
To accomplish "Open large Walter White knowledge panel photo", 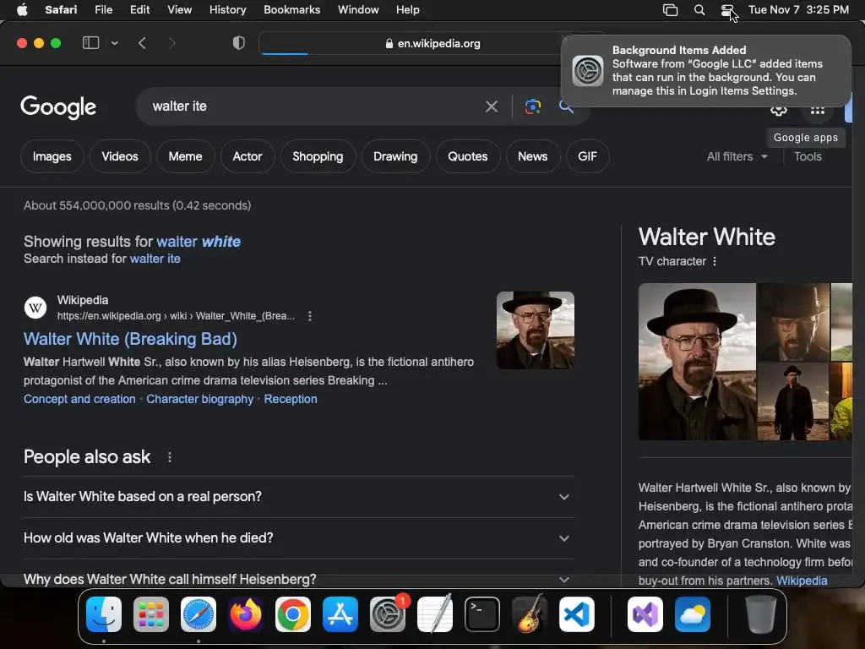I will click(x=697, y=362).
